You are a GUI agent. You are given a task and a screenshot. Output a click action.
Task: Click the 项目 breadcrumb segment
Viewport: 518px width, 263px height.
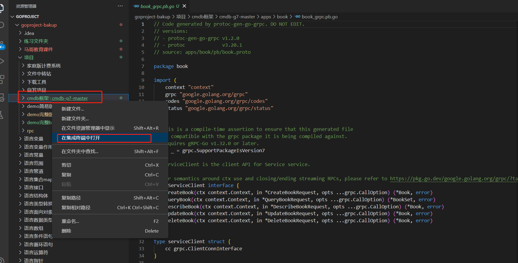tap(181, 17)
